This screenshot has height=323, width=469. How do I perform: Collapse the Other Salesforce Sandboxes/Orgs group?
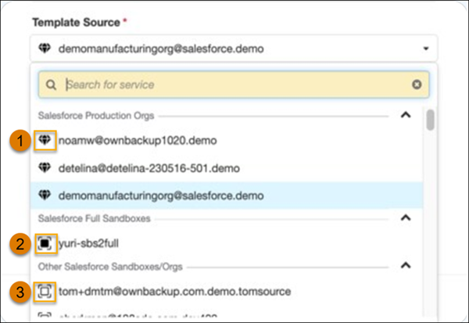[x=406, y=266]
